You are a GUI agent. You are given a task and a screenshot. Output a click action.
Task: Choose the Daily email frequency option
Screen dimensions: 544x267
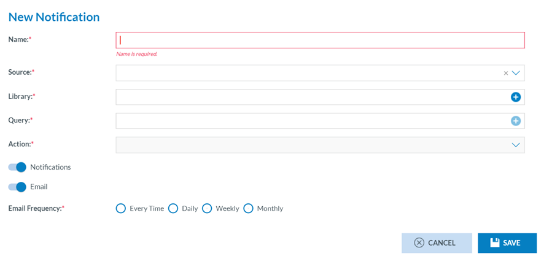[173, 208]
